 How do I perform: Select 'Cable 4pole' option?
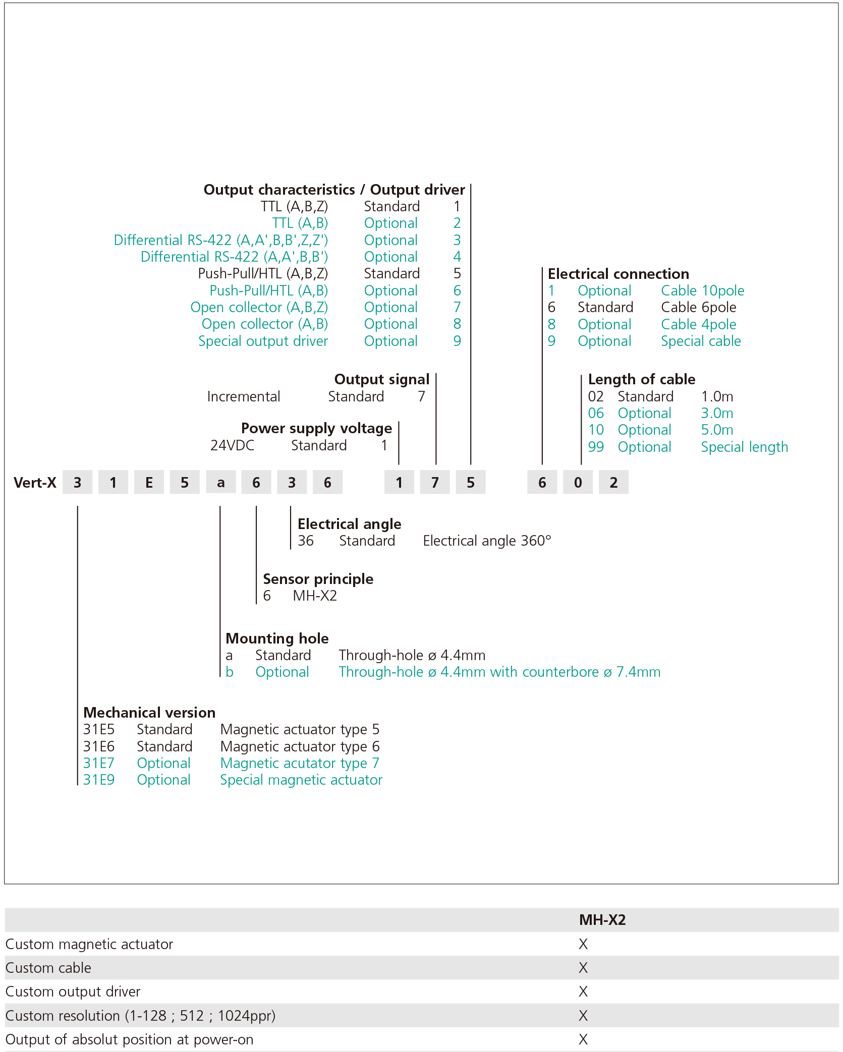699,324
